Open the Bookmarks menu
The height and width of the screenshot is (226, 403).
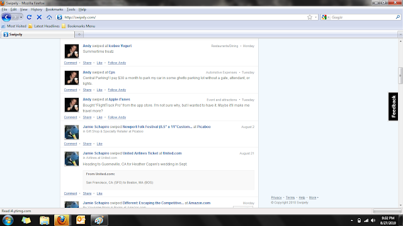pyautogui.click(x=54, y=9)
